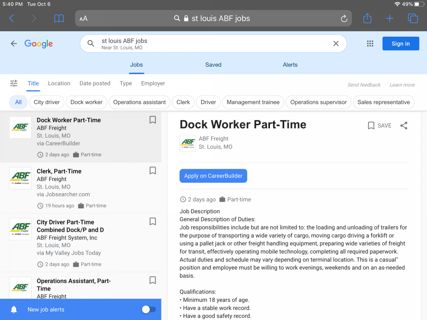Clear search query with X icon
The image size is (427, 320).
tap(336, 43)
